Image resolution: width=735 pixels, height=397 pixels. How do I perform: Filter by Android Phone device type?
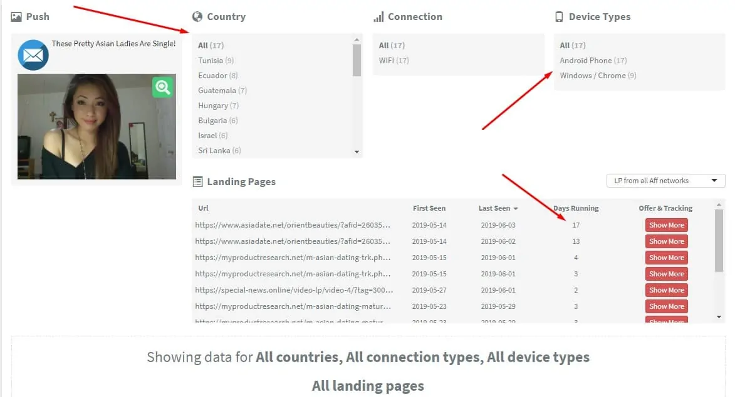click(x=585, y=61)
